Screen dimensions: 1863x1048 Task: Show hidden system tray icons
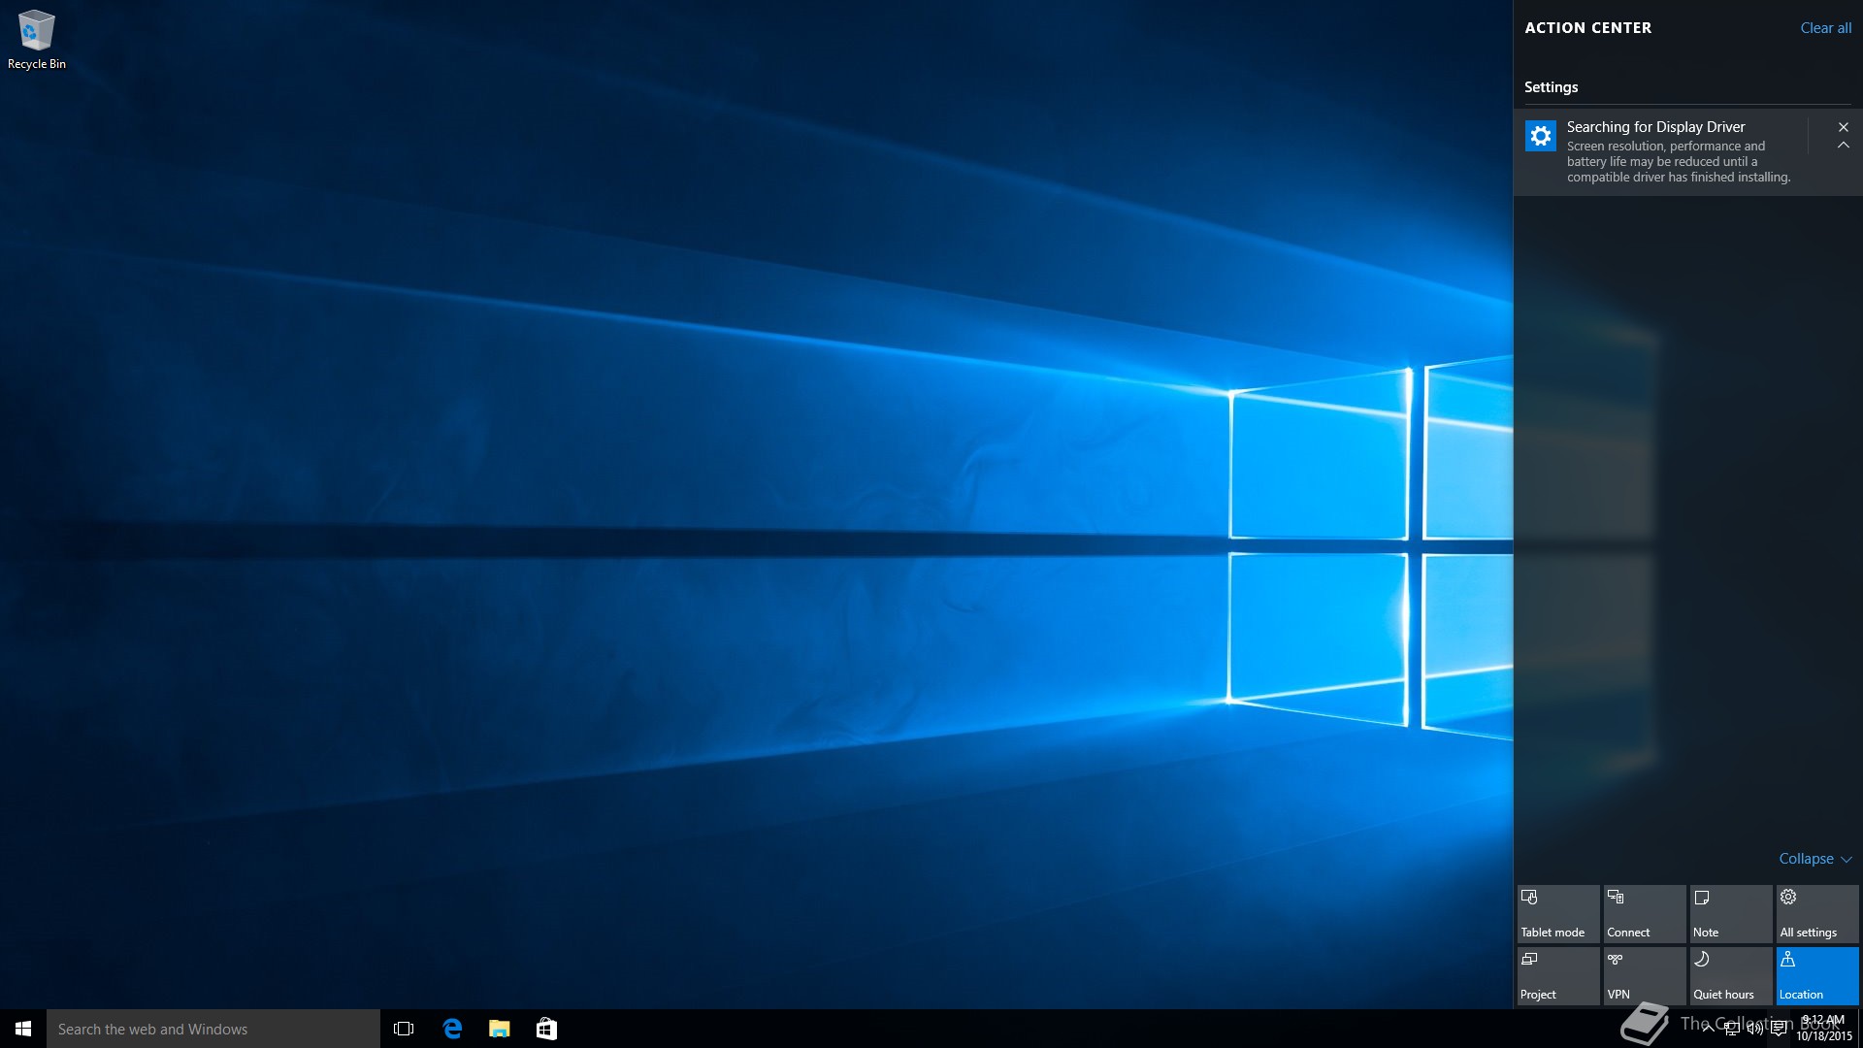(1708, 1029)
